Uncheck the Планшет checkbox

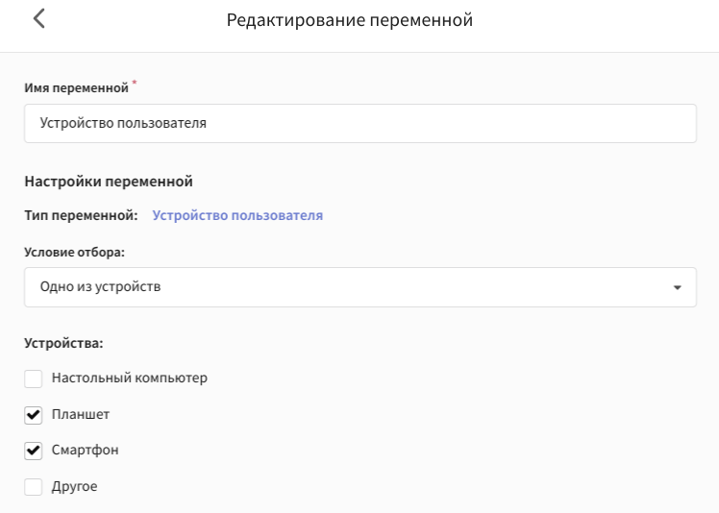click(x=33, y=415)
